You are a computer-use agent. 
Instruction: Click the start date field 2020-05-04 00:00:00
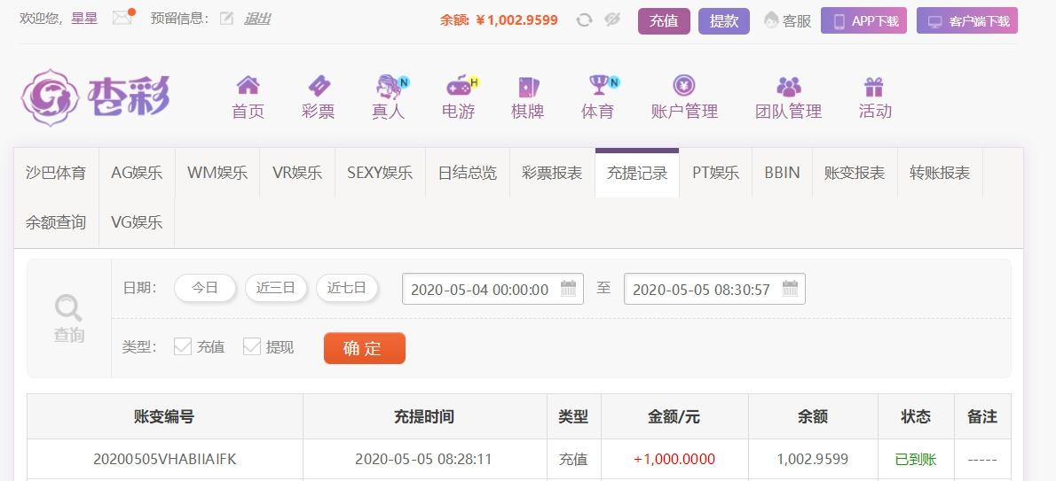point(493,289)
